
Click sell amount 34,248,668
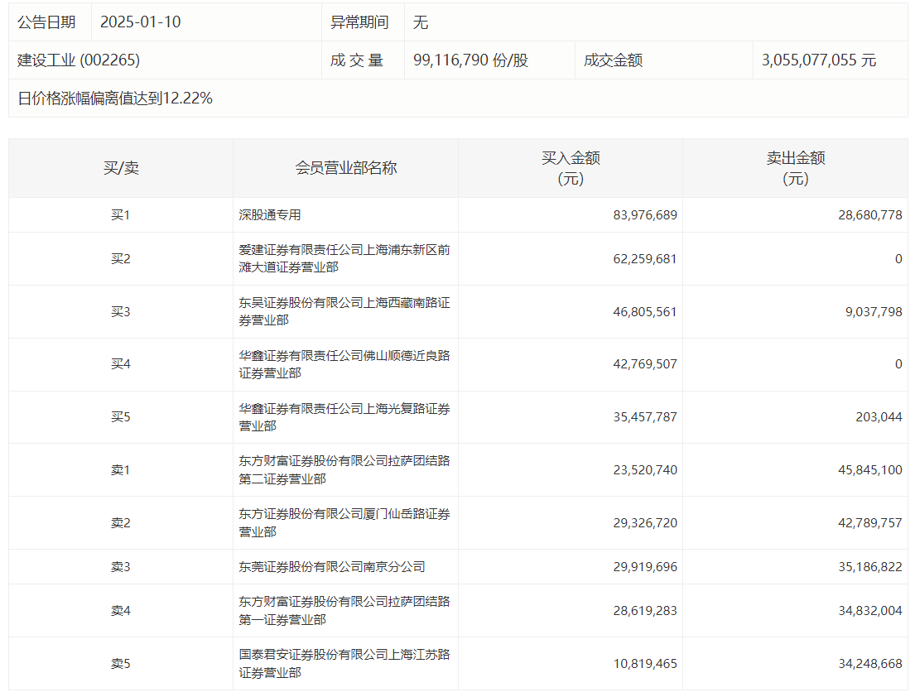pos(870,663)
